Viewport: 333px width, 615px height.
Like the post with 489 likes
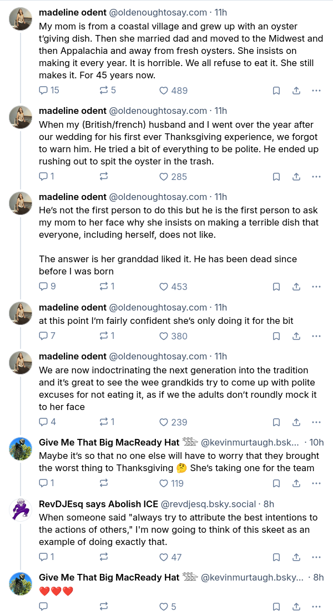click(164, 91)
